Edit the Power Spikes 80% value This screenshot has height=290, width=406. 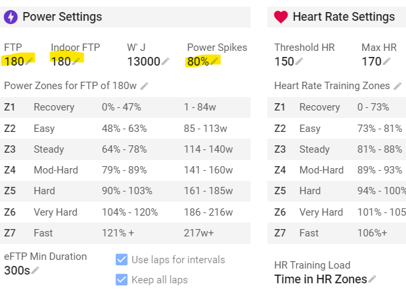[x=214, y=61]
